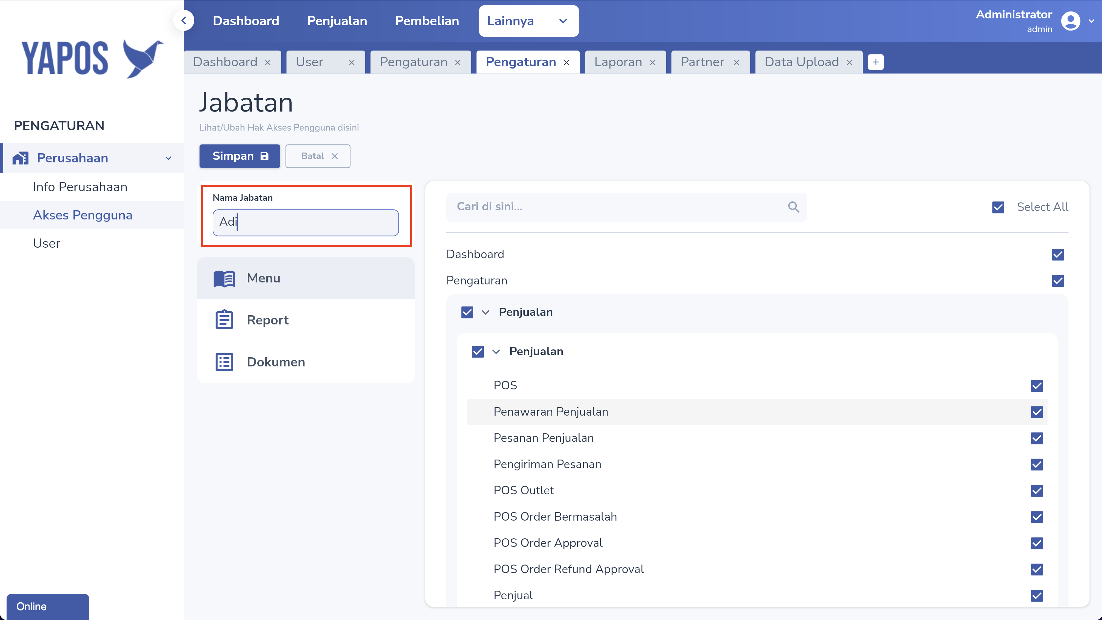Select the Report section
The image size is (1102, 620).
(x=306, y=320)
